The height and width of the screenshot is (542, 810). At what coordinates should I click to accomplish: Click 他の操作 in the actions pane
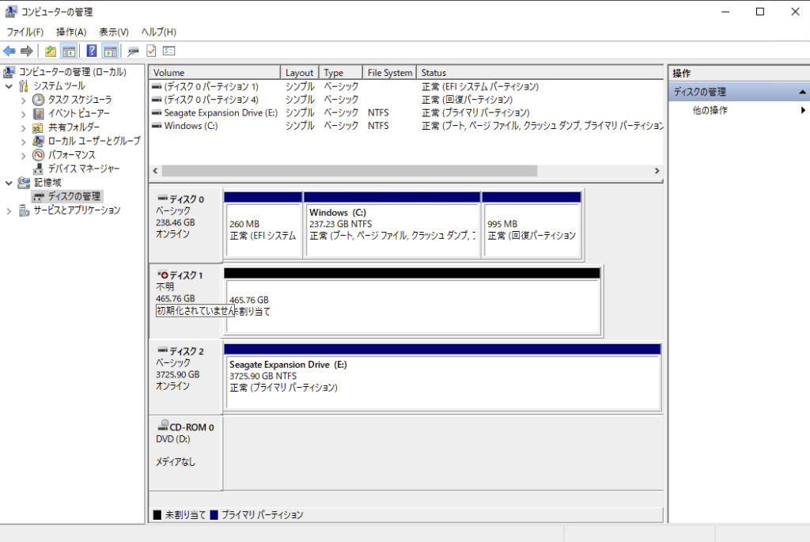[x=710, y=111]
